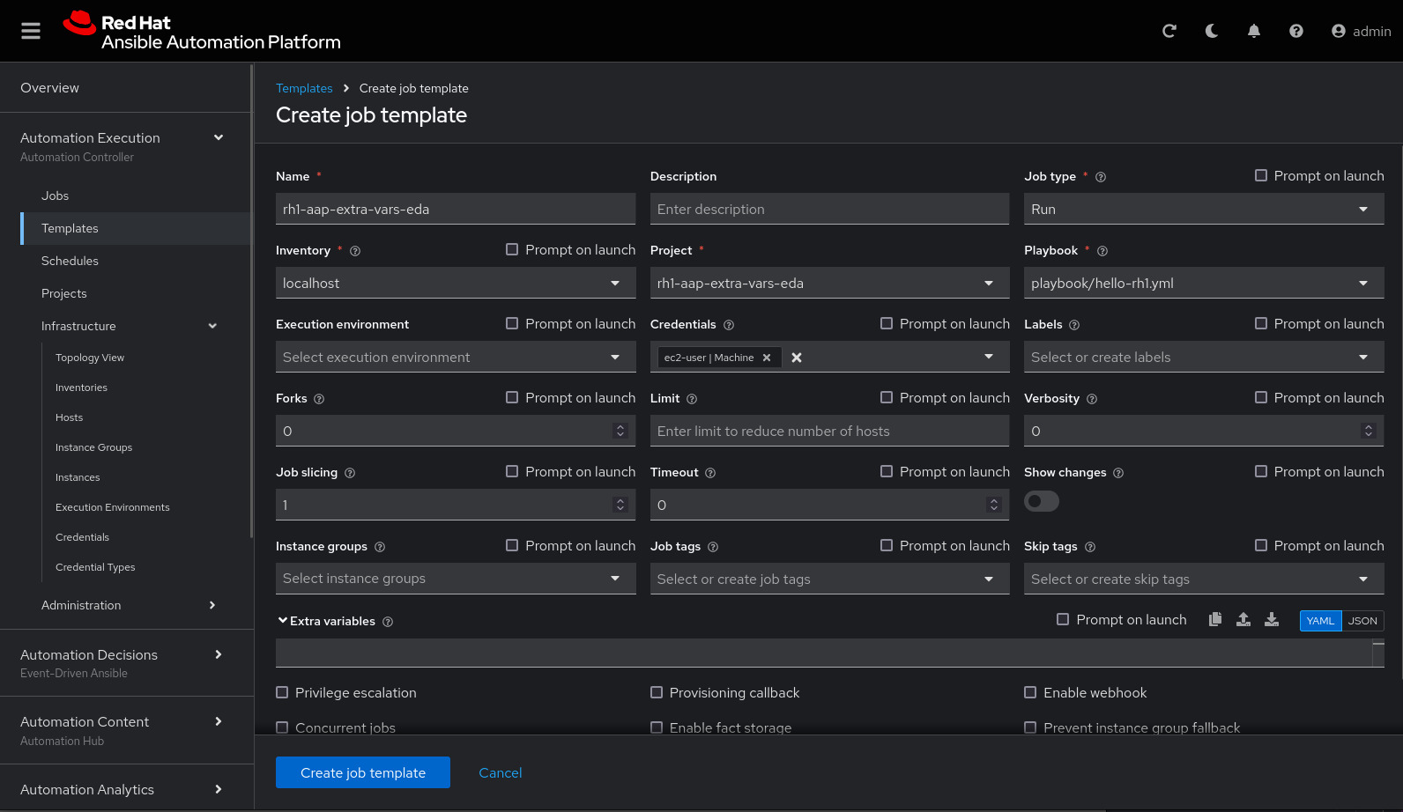
Task: Toggle the hamburger navigation menu
Action: (31, 31)
